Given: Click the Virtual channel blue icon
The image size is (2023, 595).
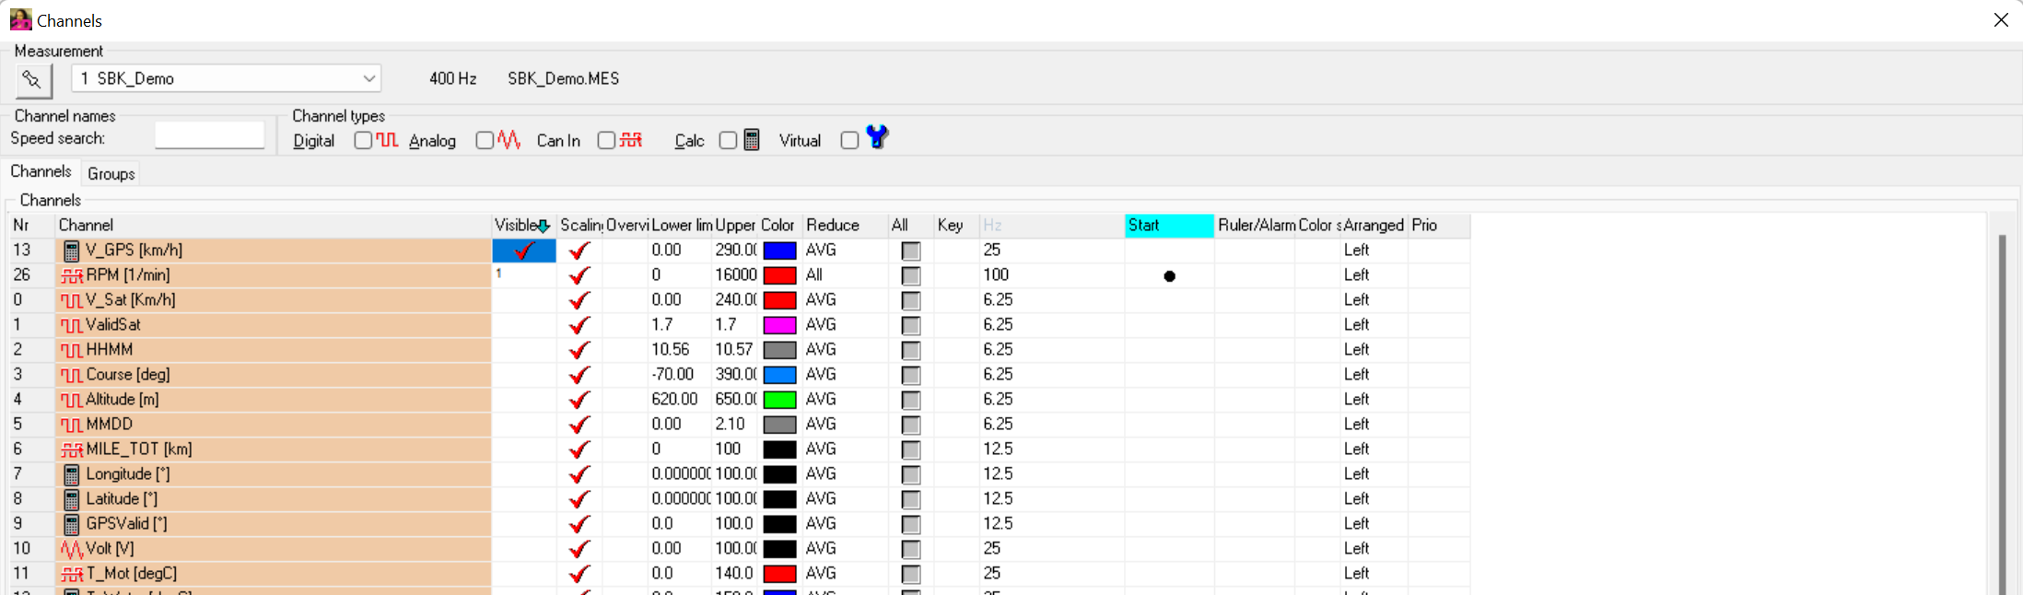Looking at the screenshot, I should (876, 137).
